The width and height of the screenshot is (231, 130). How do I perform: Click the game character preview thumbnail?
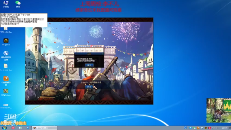219,110
